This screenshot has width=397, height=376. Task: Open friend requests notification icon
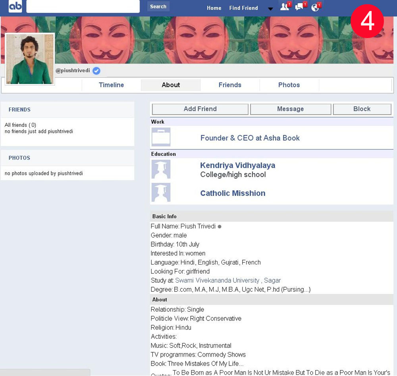coord(285,6)
